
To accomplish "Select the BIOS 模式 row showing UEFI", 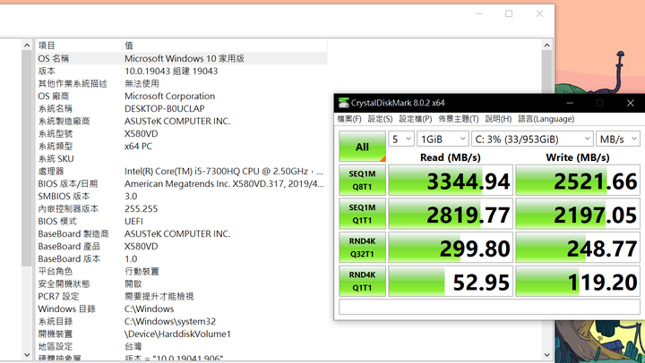I will pyautogui.click(x=181, y=222).
